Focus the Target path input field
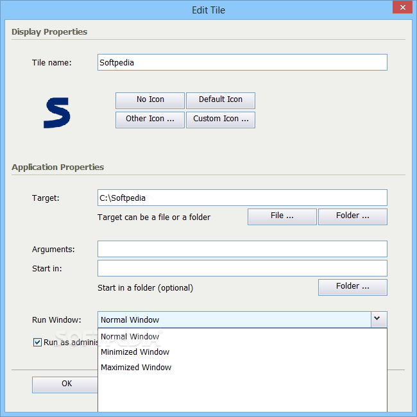The width and height of the screenshot is (417, 417). 243,198
